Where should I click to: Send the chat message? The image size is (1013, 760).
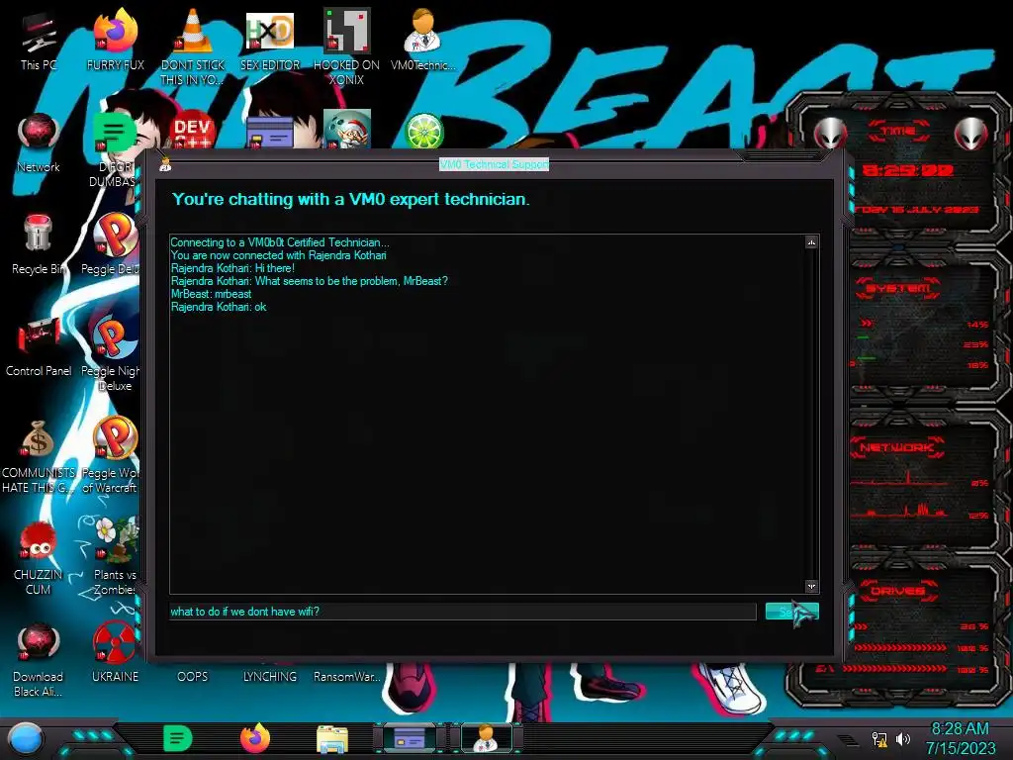(792, 612)
